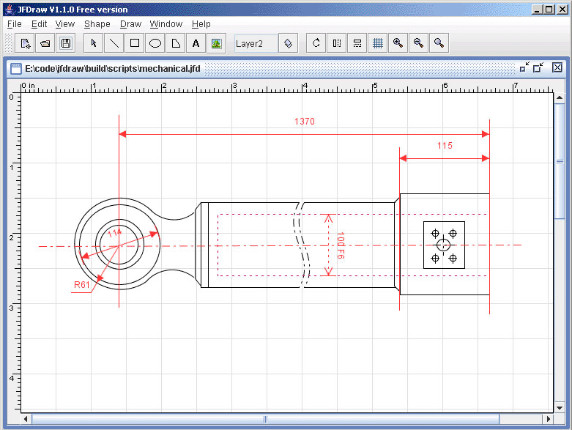
Task: Open a file using the folder icon
Action: point(45,43)
